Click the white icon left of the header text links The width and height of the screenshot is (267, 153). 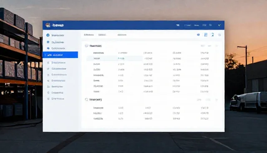coord(178,25)
